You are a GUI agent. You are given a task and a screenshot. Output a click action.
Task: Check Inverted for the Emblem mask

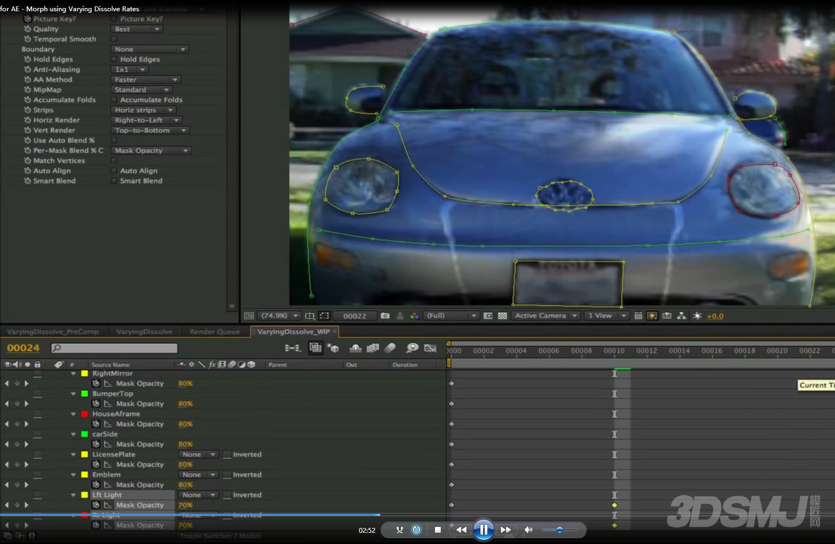click(227, 475)
